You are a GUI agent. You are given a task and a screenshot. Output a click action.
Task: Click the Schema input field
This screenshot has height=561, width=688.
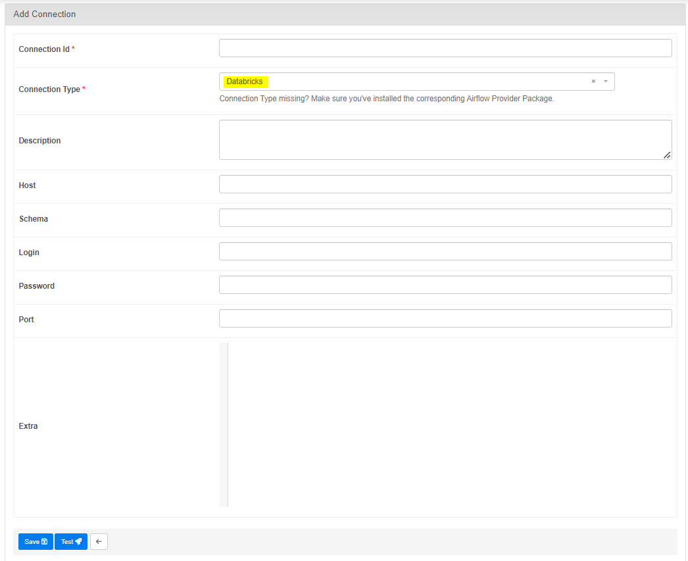pyautogui.click(x=445, y=217)
